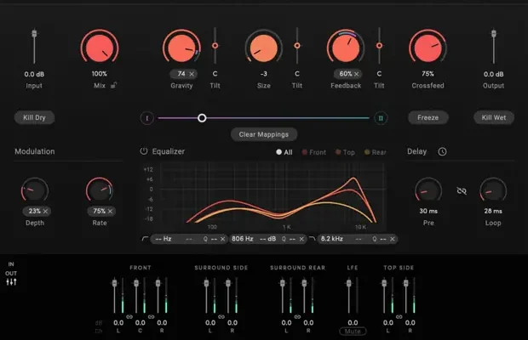The image size is (528, 340).
Task: Click the Delay tempo sync clock icon
Action: 442,152
